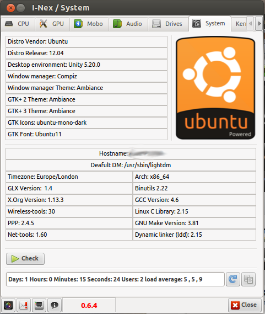Copy uptime info with the clipboard icon

(x=248, y=279)
